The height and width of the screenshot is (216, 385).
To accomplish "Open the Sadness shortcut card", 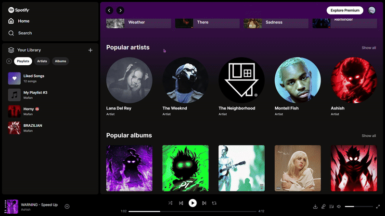I will point(276,23).
